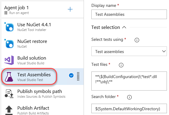Click the Publish symbols path icon
This screenshot has width=169, height=115.
tap(9, 94)
